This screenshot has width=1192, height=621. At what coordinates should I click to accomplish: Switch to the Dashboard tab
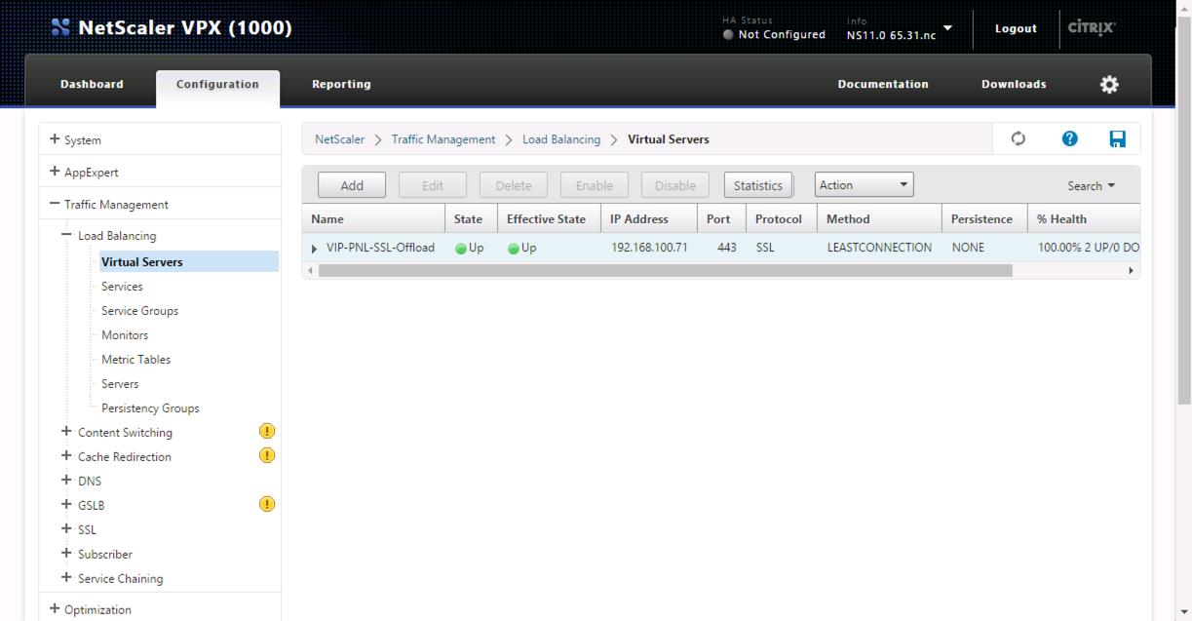[92, 85]
